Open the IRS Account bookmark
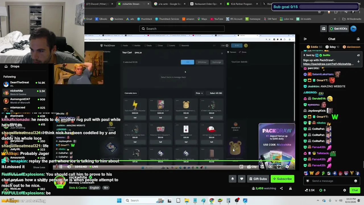Screen dimensions: 364x205 pyautogui.click(x=234, y=19)
